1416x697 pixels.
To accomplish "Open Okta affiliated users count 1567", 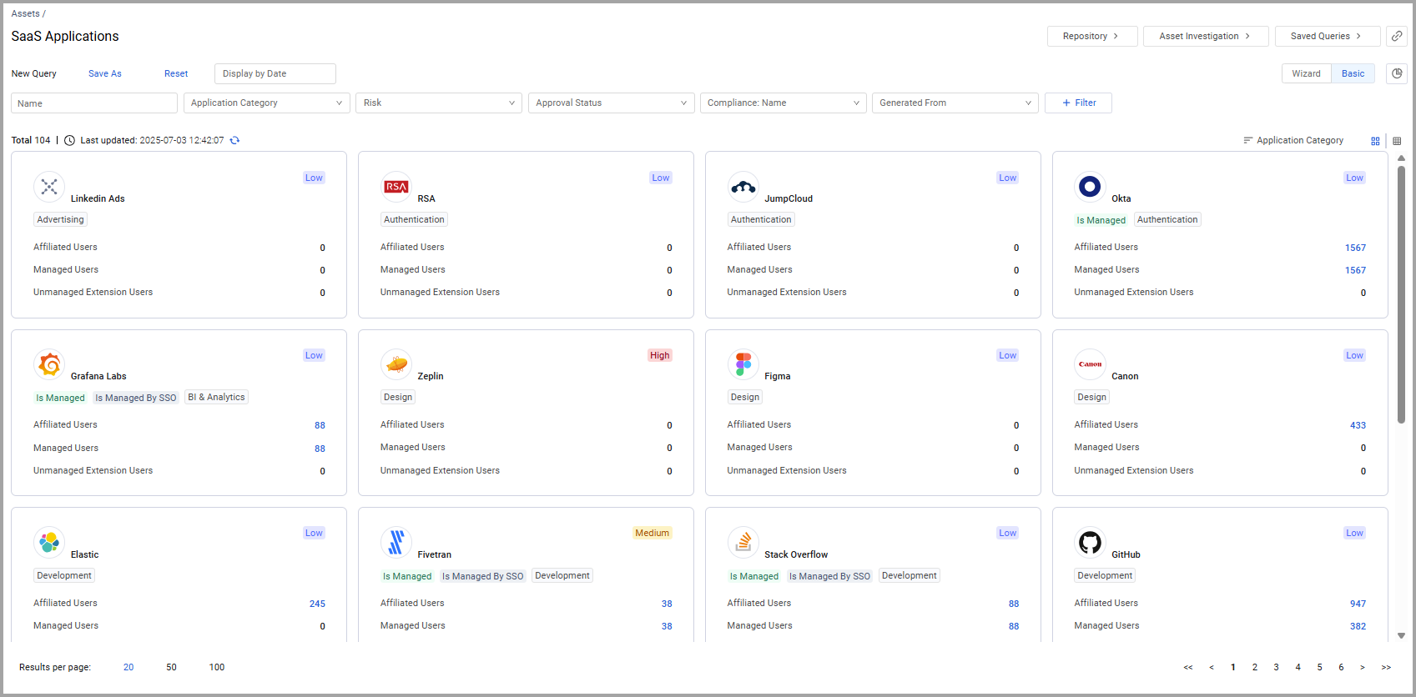I will [1355, 248].
